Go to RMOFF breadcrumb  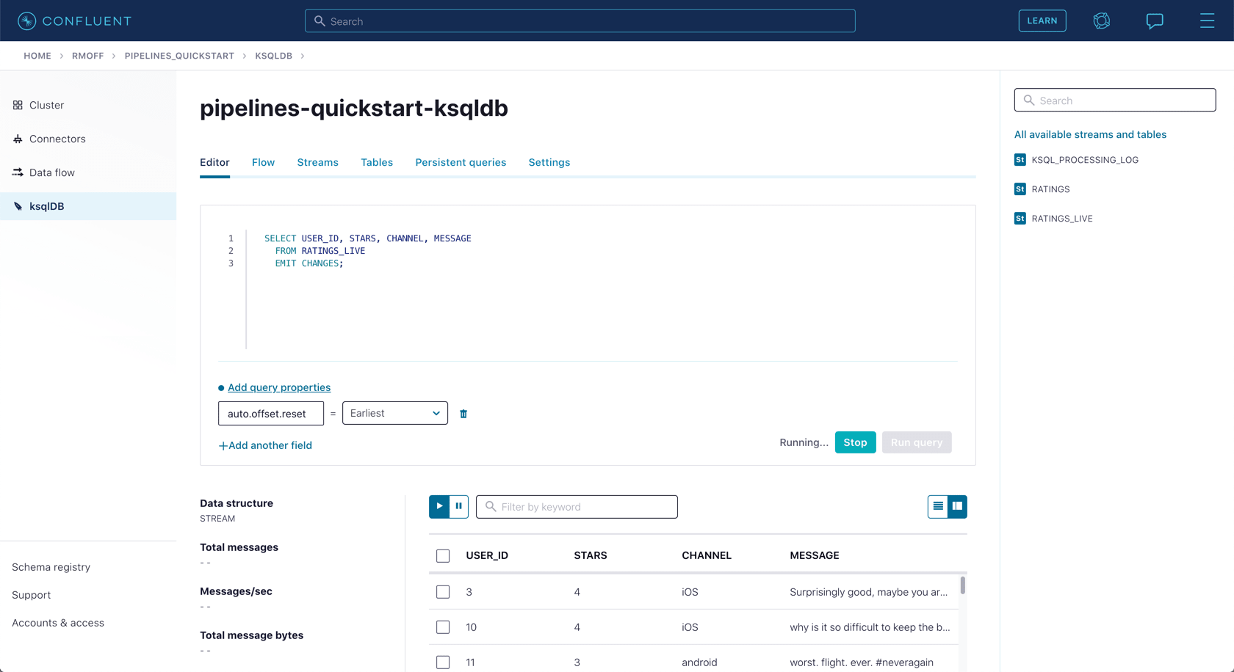coord(87,56)
